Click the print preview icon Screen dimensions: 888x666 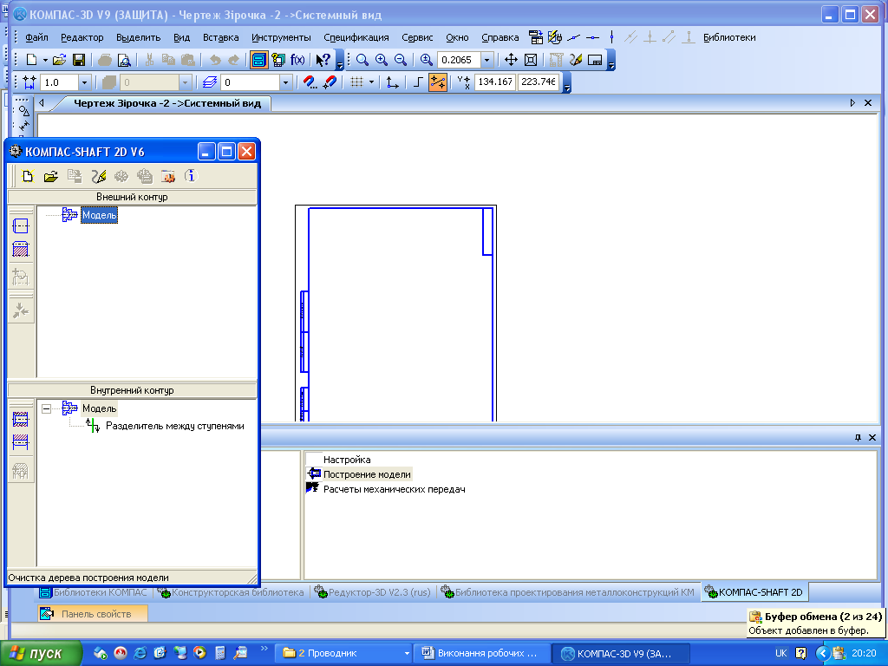(x=124, y=60)
